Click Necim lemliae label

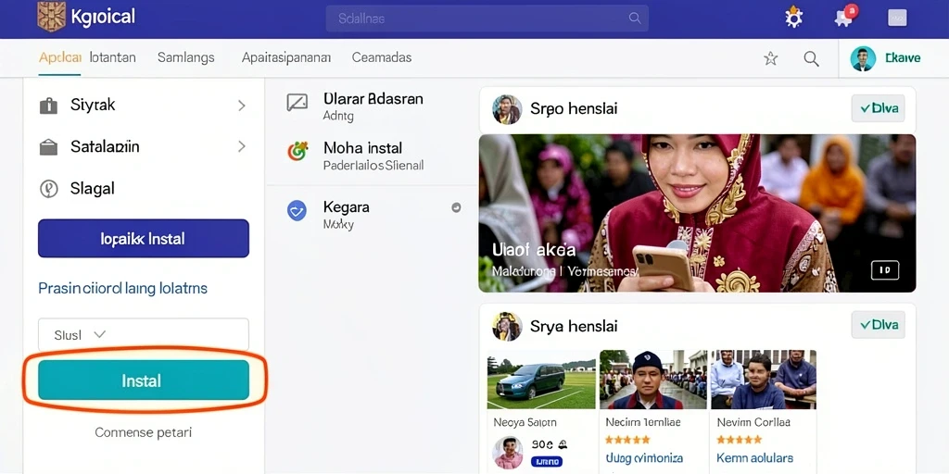click(x=643, y=422)
